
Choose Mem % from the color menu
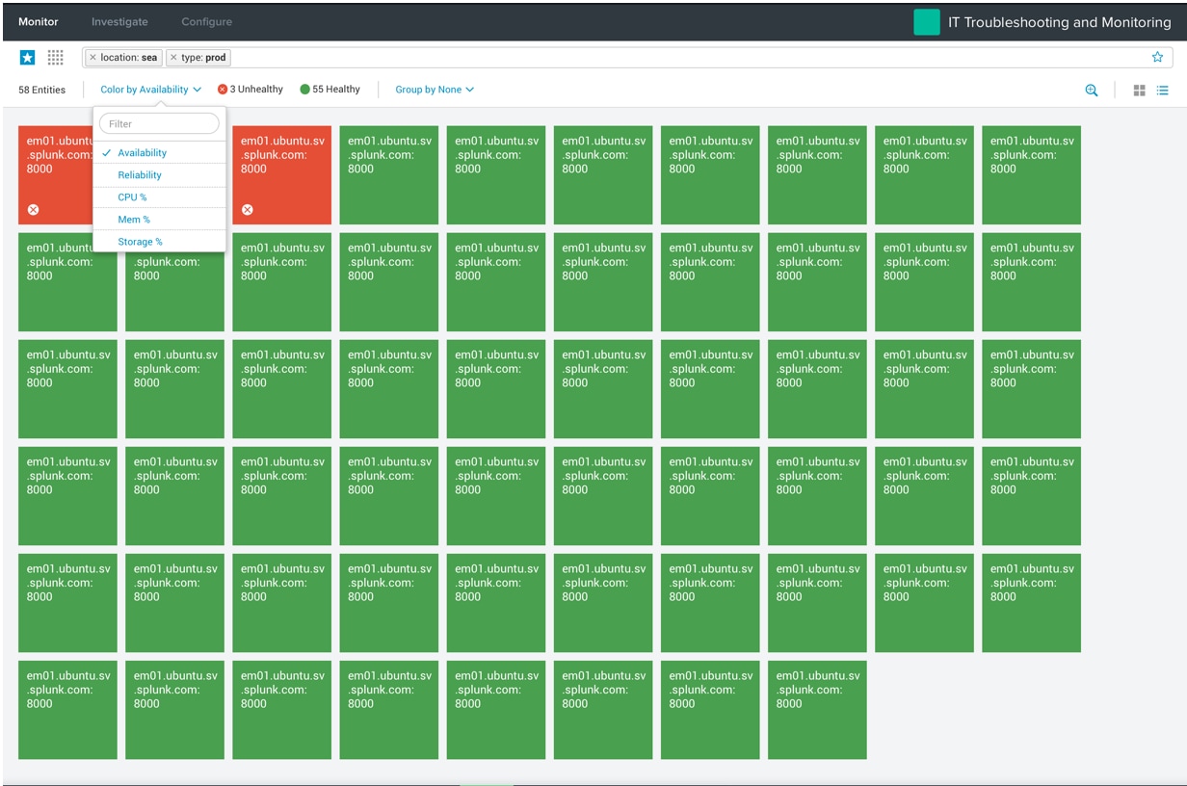pyautogui.click(x=160, y=220)
